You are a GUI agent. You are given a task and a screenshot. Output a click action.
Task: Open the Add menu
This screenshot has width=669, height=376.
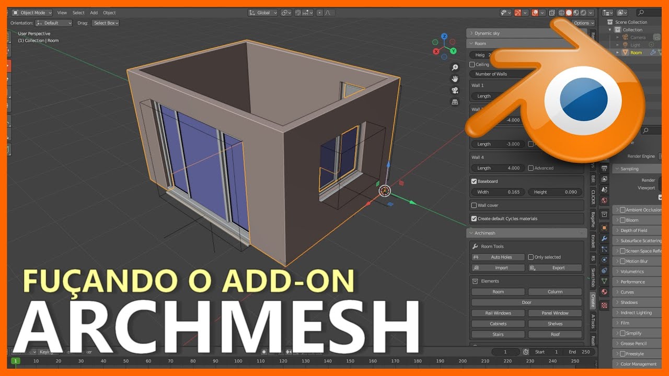point(94,13)
